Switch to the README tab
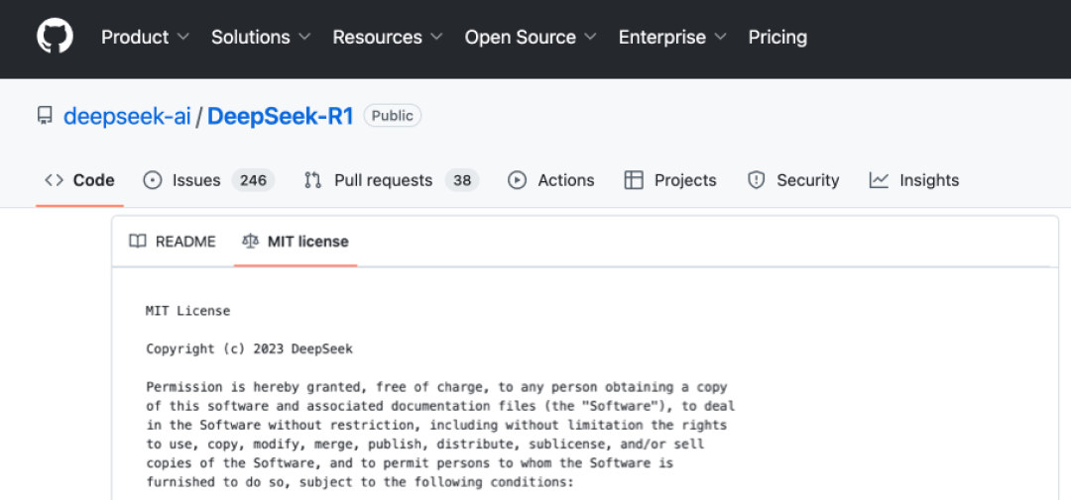The image size is (1071, 500). [173, 242]
